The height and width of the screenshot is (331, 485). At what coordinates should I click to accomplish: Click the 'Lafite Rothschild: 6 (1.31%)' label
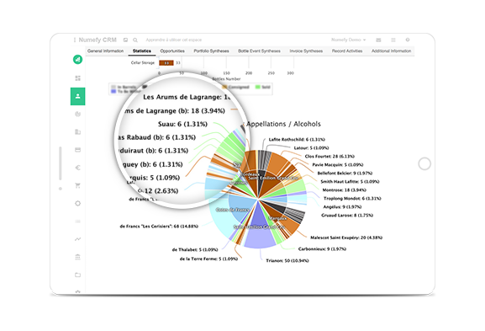click(x=297, y=140)
